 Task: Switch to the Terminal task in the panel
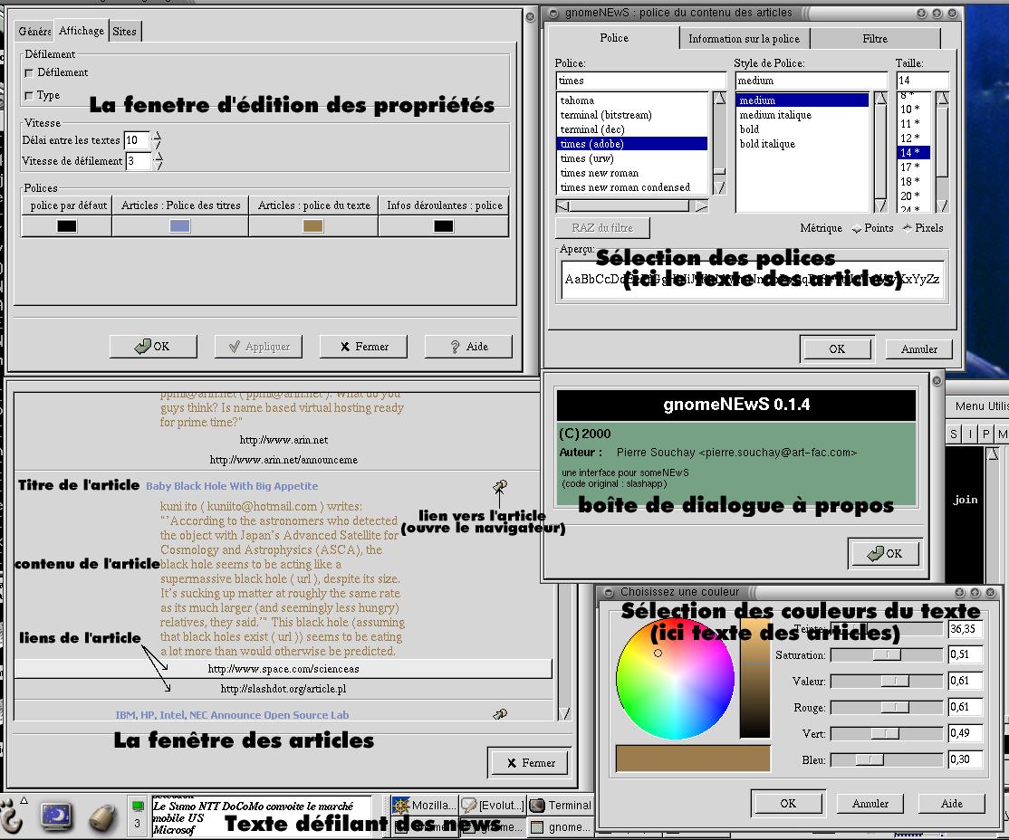561,806
